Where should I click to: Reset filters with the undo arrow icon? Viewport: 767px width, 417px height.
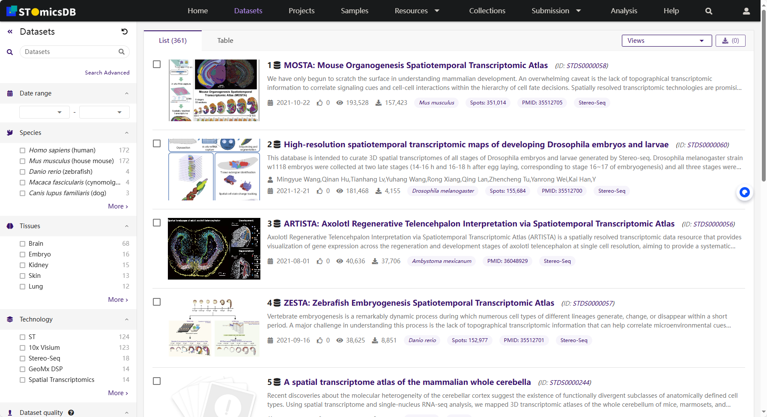pyautogui.click(x=125, y=31)
